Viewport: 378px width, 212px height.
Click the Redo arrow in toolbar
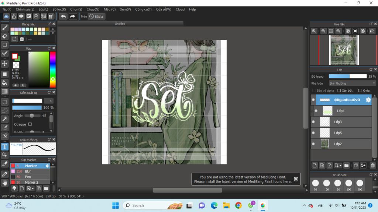[72, 16]
